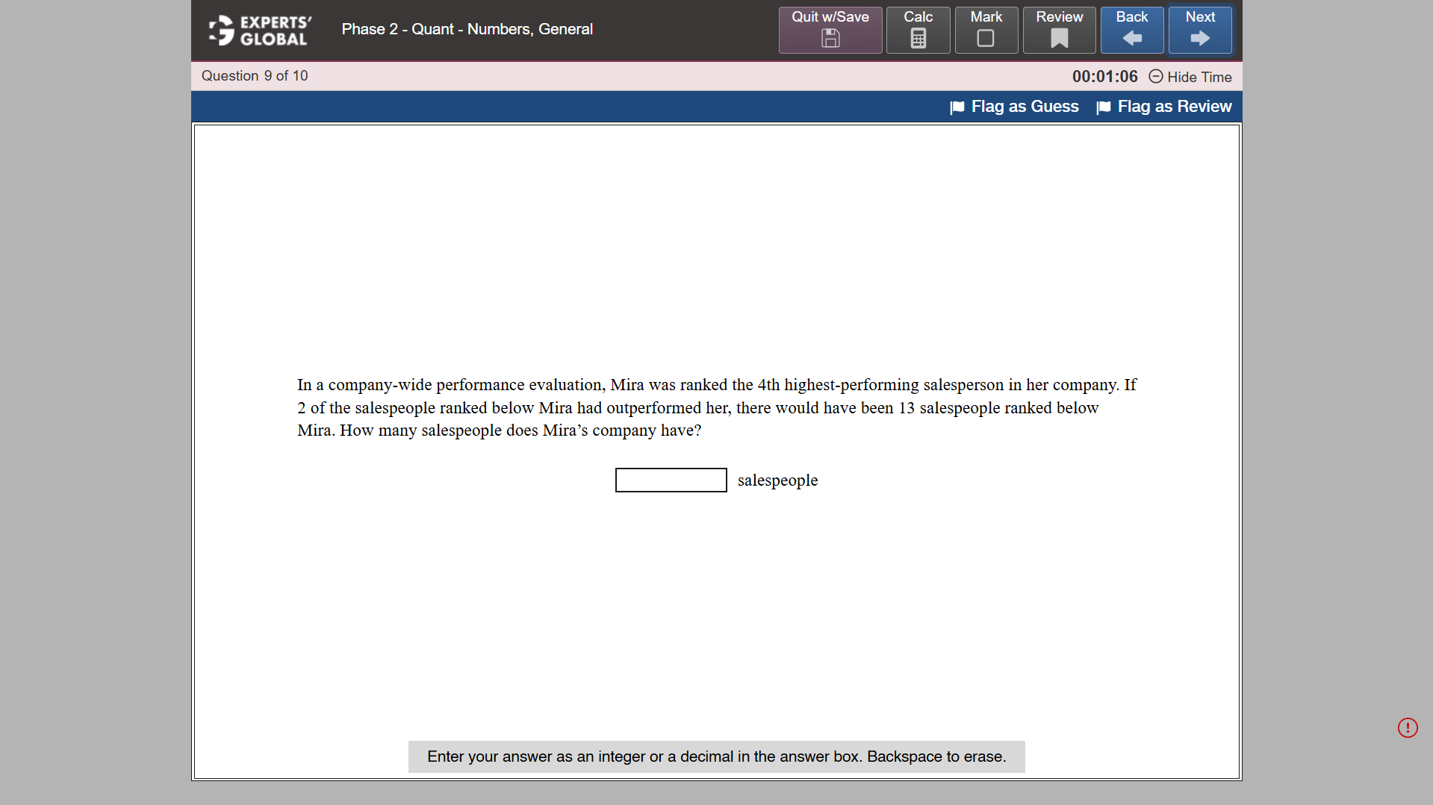Click inside the answer input box
1433x805 pixels.
pos(670,480)
